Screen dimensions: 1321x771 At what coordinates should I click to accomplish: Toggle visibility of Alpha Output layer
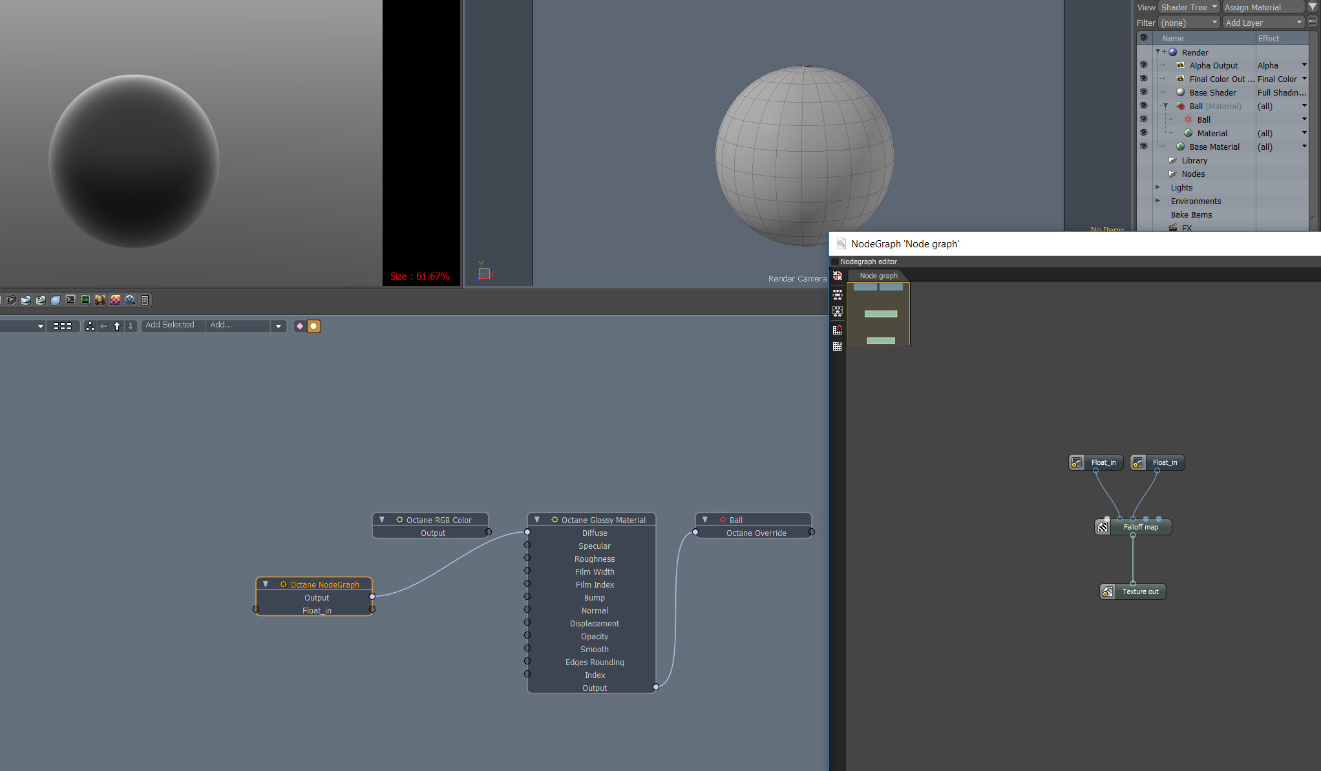1143,65
